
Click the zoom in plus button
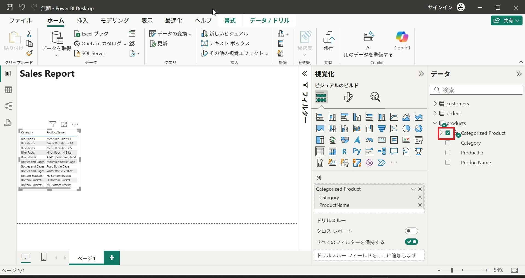(x=487, y=270)
